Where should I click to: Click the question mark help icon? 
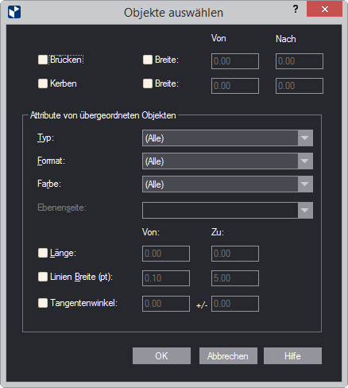[x=296, y=10]
